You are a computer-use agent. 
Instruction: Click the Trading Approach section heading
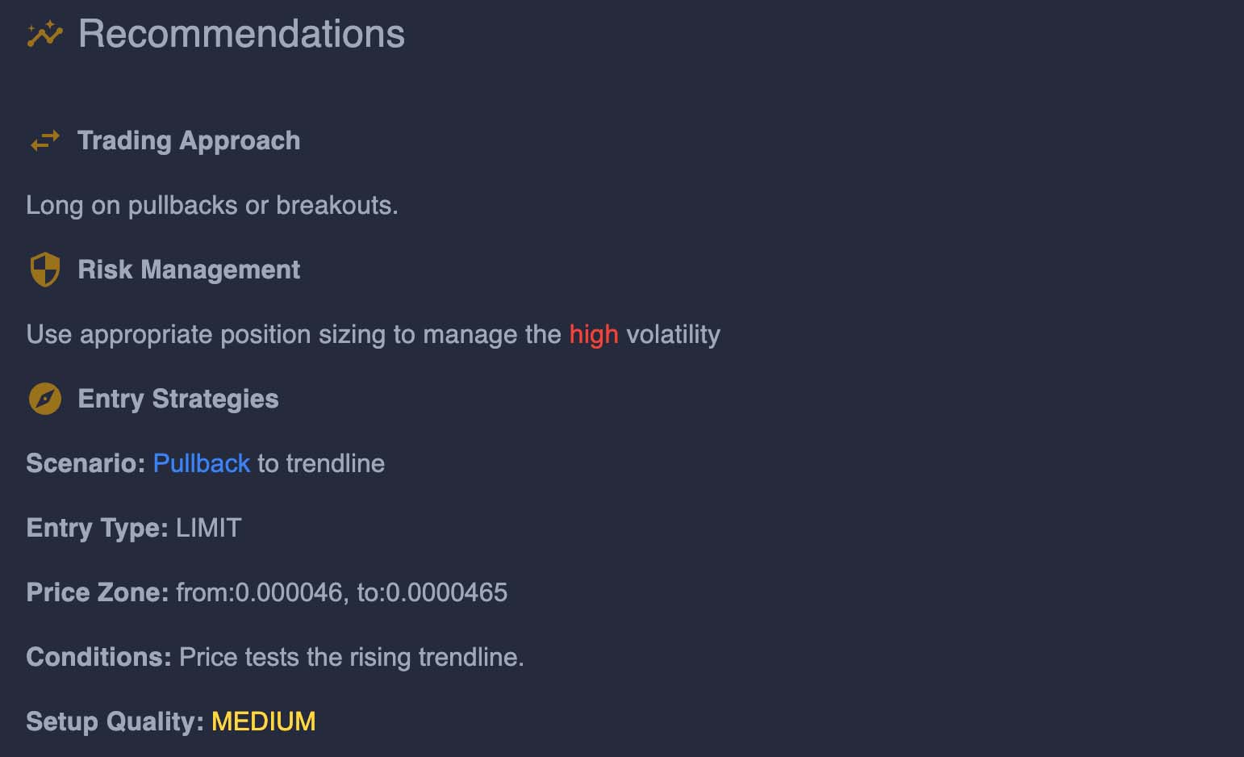tap(189, 140)
